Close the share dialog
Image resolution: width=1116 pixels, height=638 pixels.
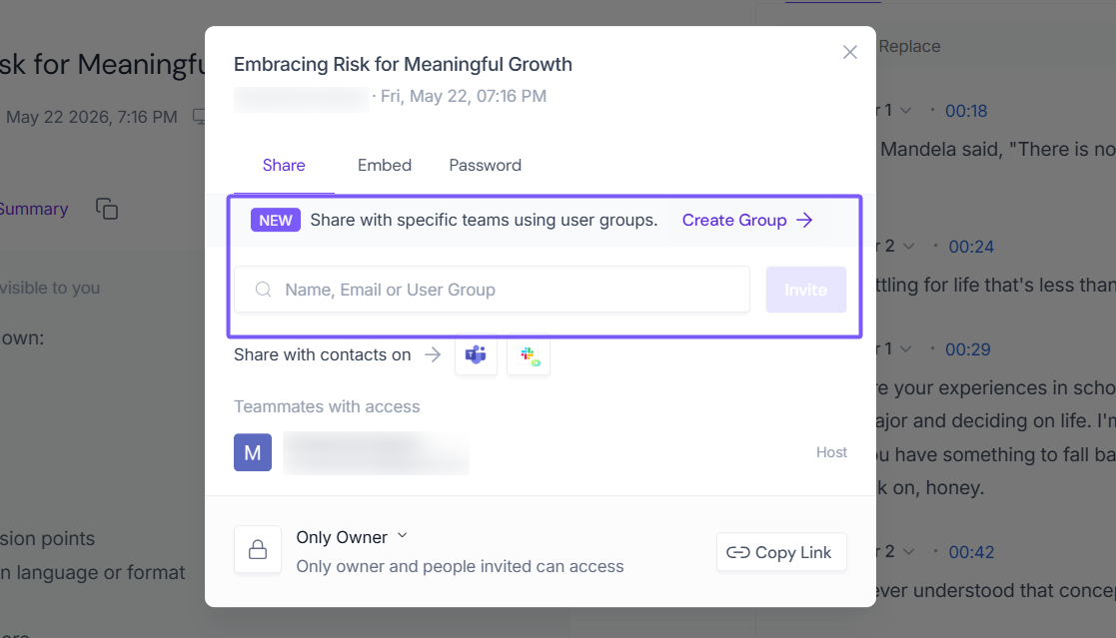[x=850, y=52]
